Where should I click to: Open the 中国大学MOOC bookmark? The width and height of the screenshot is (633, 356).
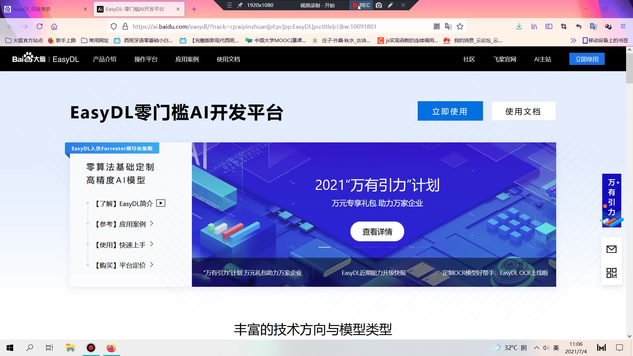(x=276, y=41)
